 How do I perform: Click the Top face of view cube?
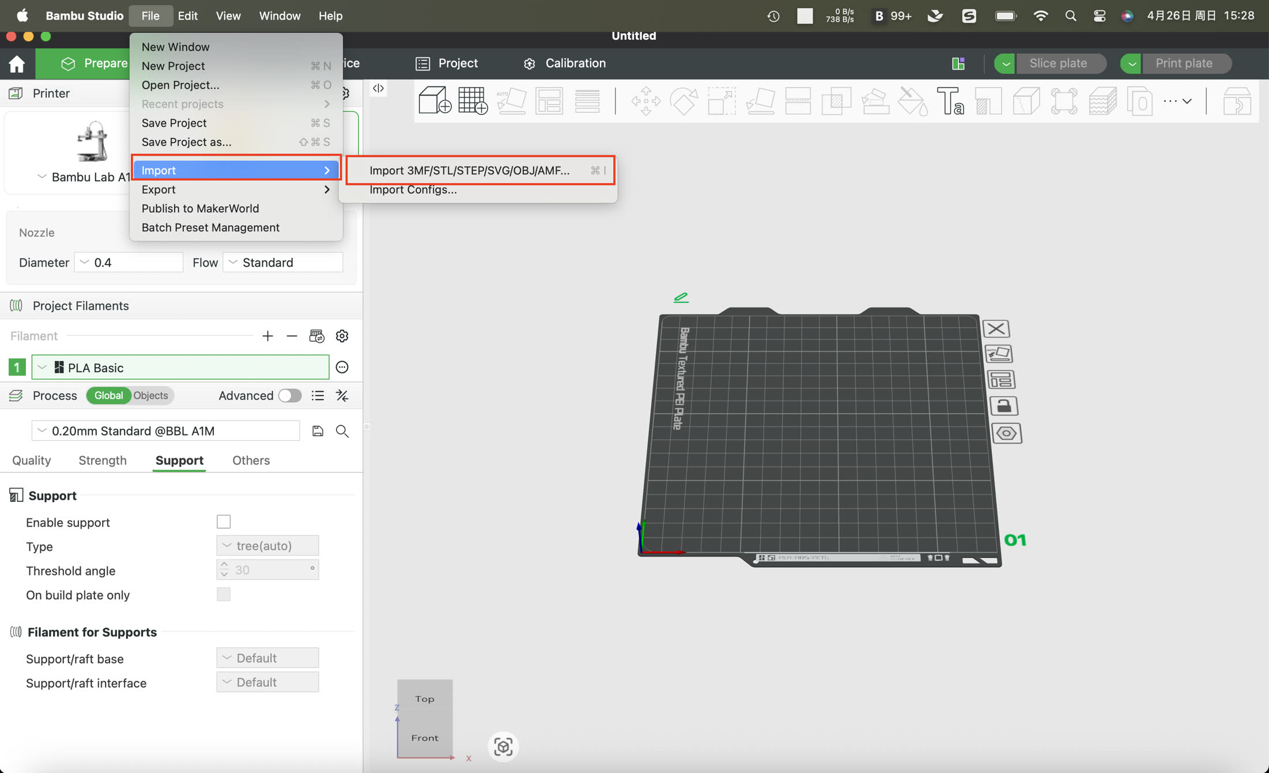(x=425, y=699)
